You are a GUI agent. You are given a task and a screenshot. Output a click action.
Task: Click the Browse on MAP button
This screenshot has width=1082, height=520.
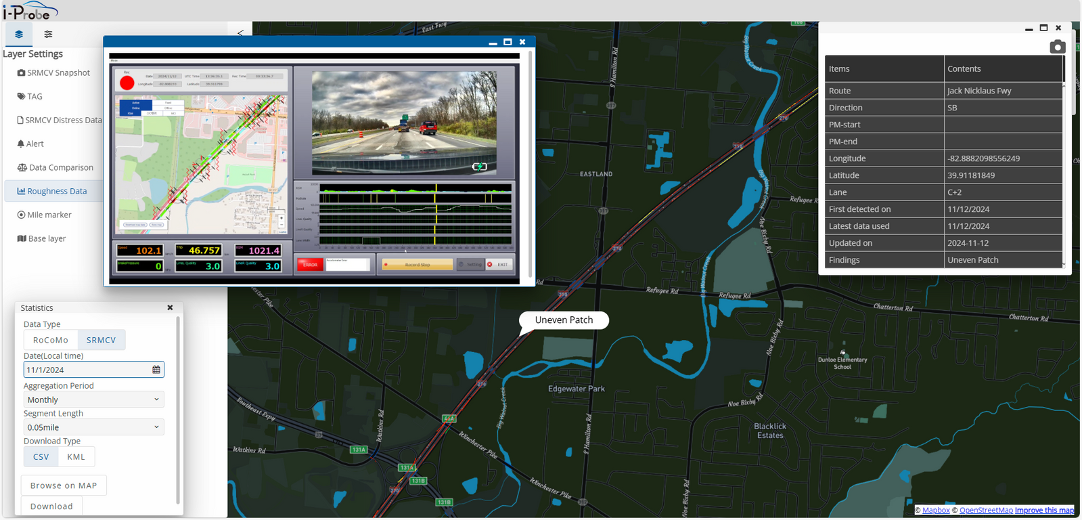[x=64, y=485]
